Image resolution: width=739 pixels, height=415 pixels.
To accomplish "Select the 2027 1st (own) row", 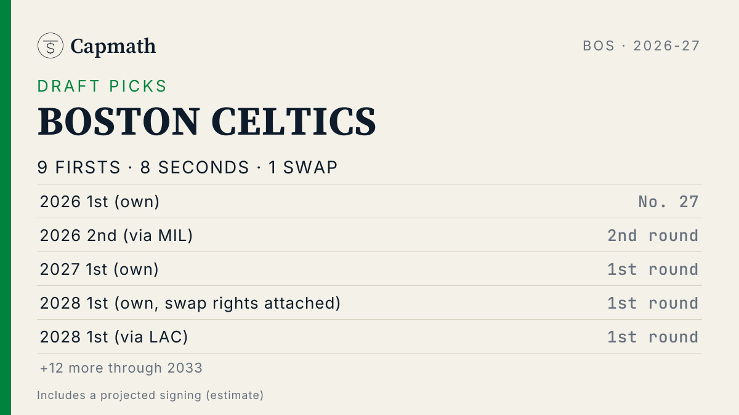I will tap(369, 269).
